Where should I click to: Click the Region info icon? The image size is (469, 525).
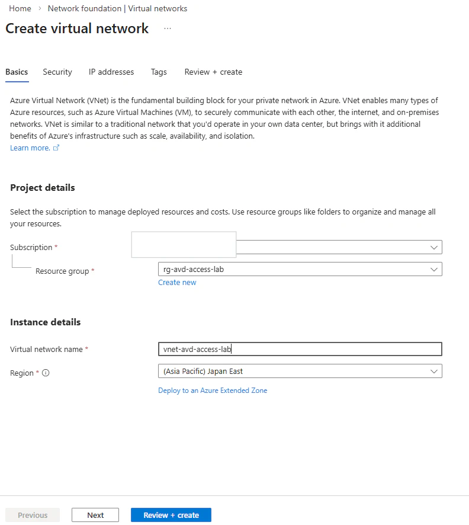coord(46,373)
